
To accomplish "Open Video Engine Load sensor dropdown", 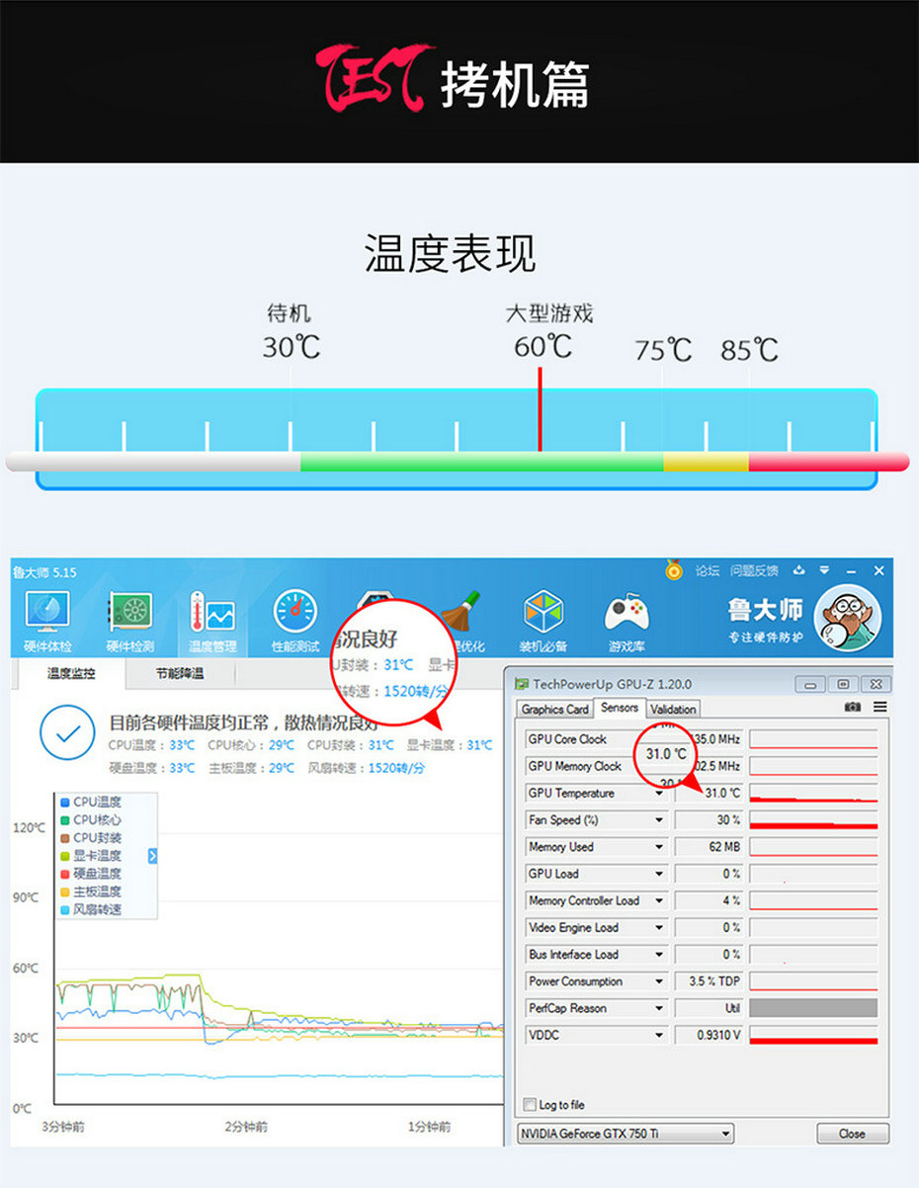I will [x=659, y=928].
